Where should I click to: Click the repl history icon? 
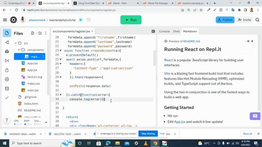tap(89, 20)
